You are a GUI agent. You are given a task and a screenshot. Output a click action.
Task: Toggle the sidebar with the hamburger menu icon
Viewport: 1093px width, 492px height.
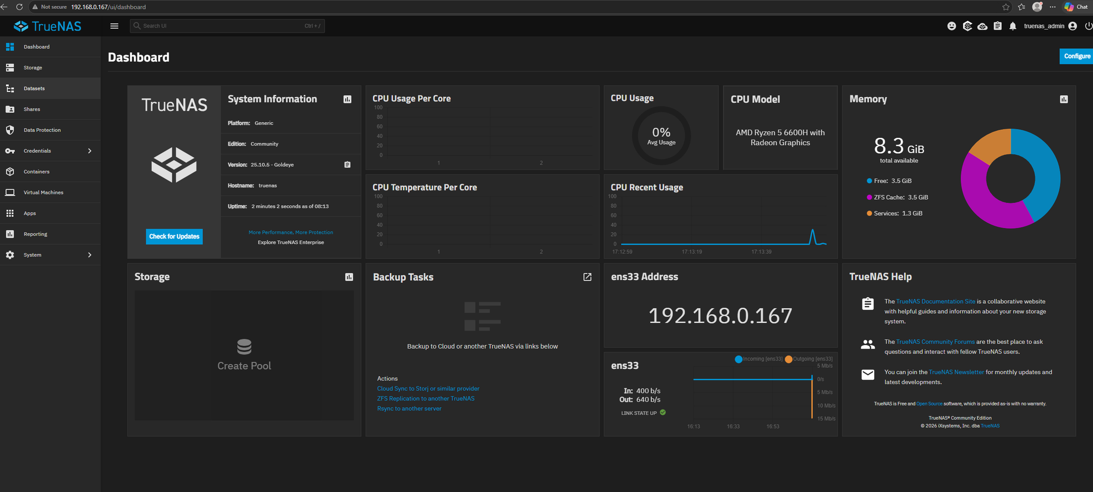pos(114,26)
